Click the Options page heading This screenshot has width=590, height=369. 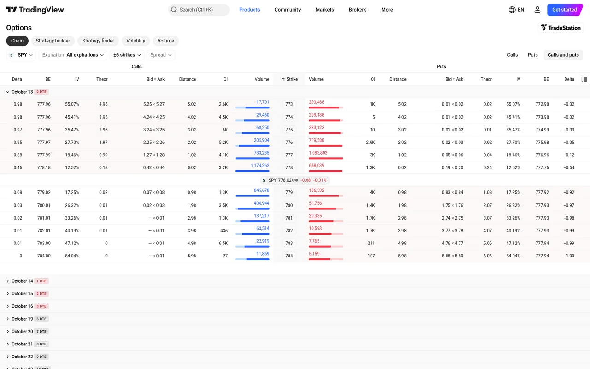click(19, 28)
